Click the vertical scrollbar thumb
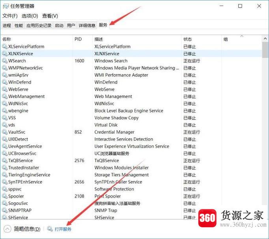The height and width of the screenshot is (239, 269). [265, 50]
